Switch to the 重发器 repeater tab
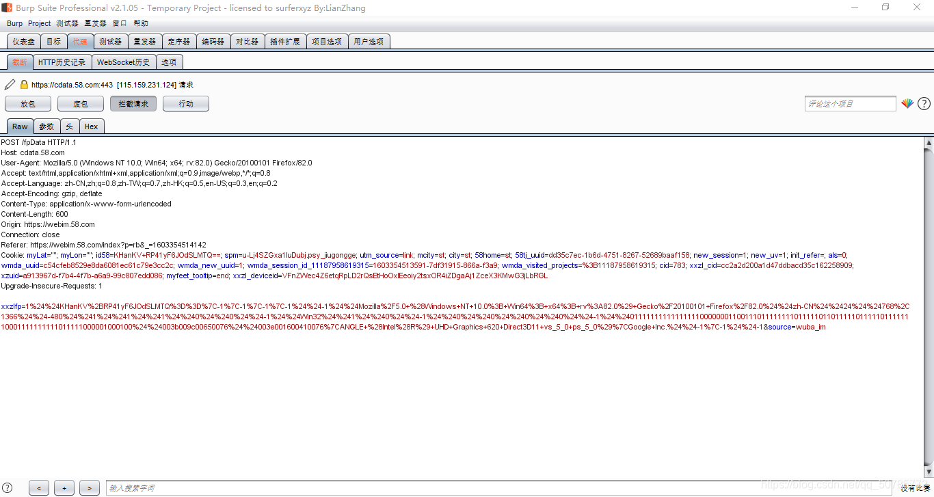Screen dimensions: 934x497 pos(145,42)
